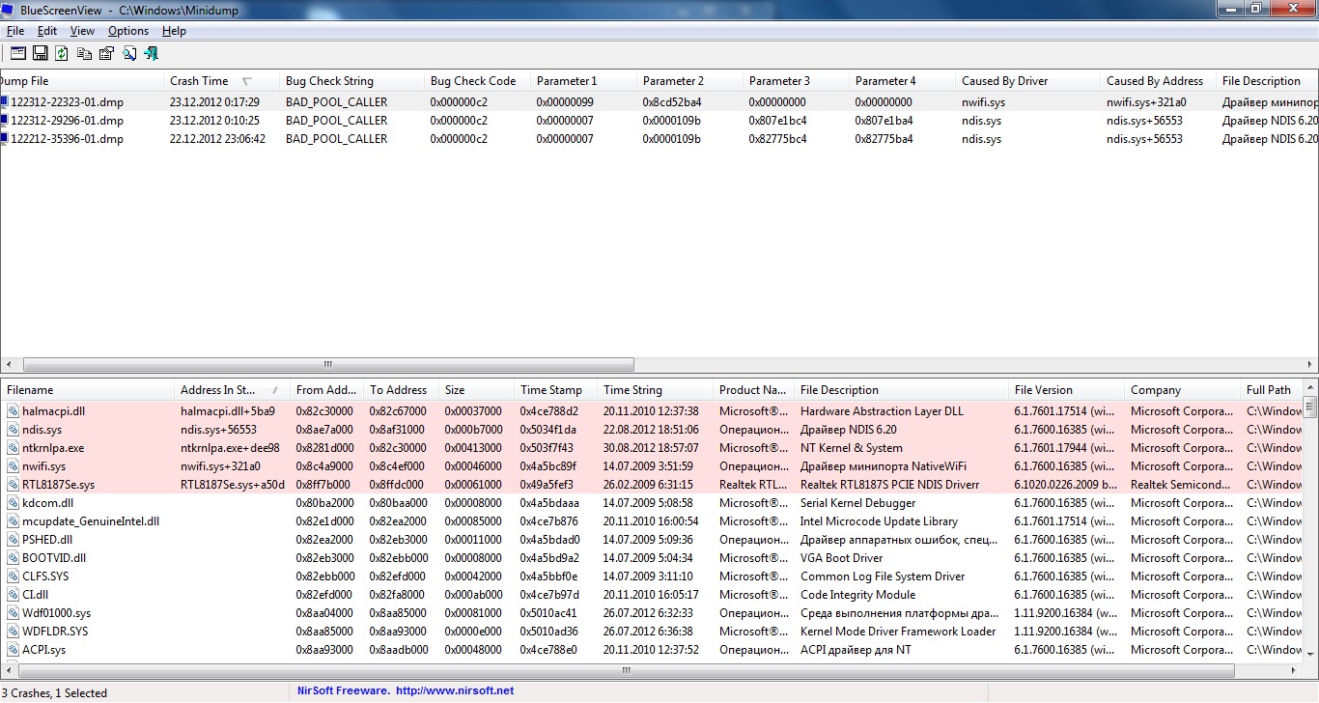1319x703 pixels.
Task: Select the 122312-29296-01.dmp dump file
Action: point(67,121)
